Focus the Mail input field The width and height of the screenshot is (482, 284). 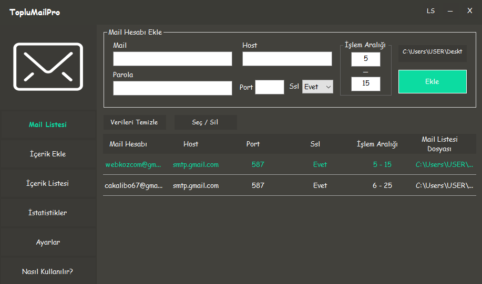(172, 59)
